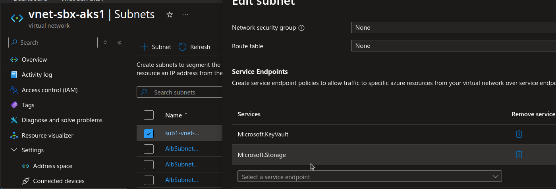Collapse the sidebar with the double chevron
The image size is (556, 189).
(x=119, y=42)
